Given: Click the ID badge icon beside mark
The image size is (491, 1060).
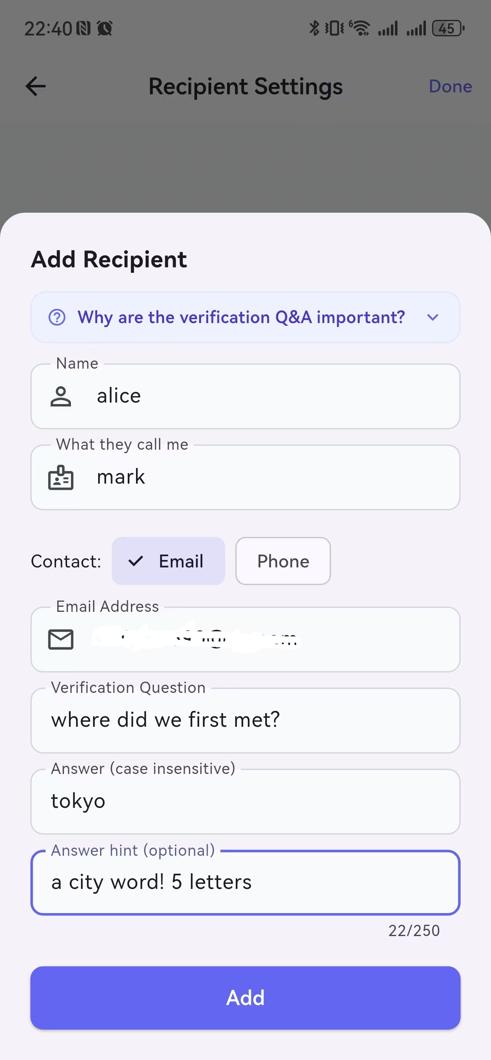Looking at the screenshot, I should pyautogui.click(x=61, y=477).
